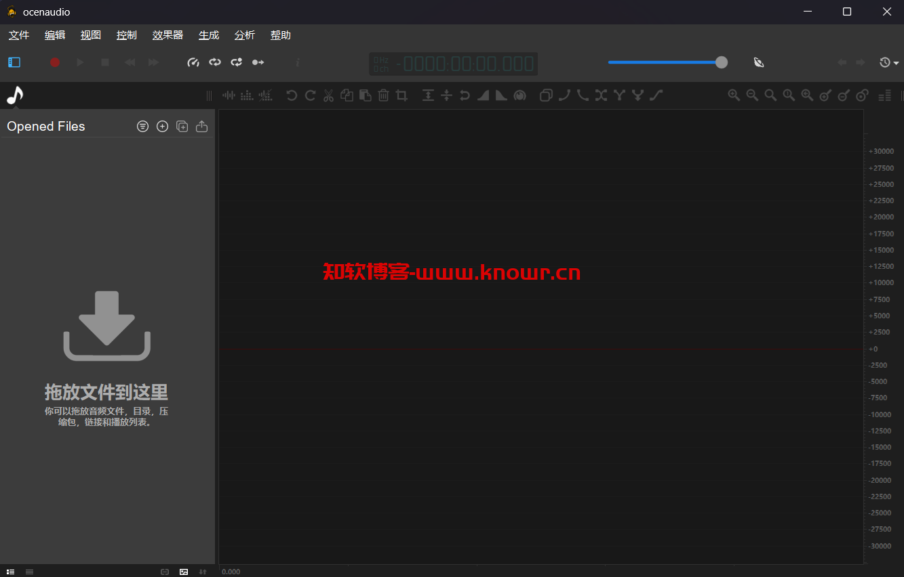This screenshot has height=577, width=904.
Task: Click the zoom in magnifier
Action: 734,95
